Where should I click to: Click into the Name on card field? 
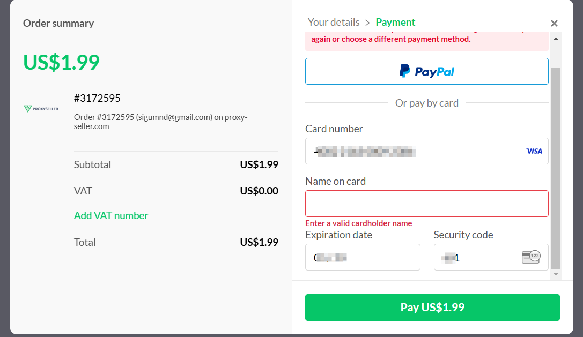[426, 204]
